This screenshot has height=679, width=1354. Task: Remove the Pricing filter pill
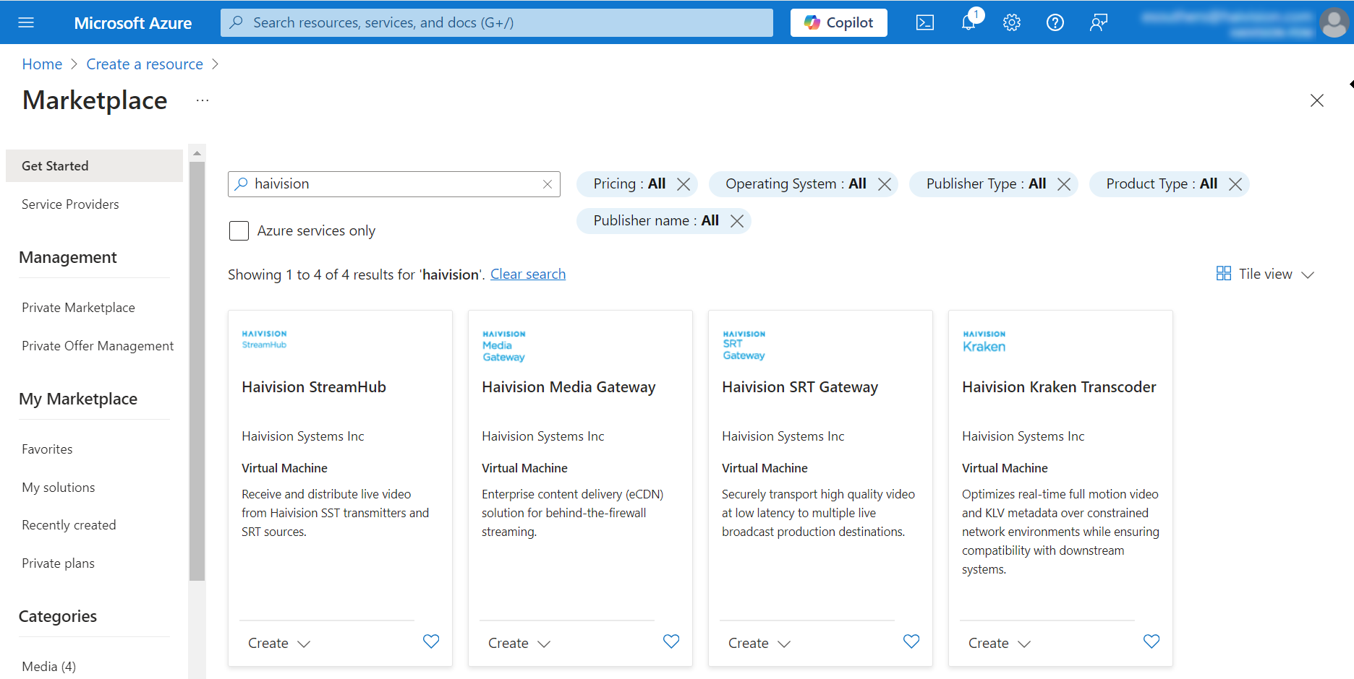684,184
